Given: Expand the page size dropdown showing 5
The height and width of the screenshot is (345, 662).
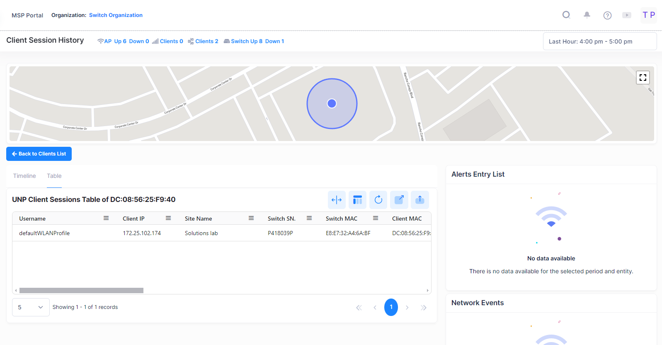Looking at the screenshot, I should click(31, 307).
